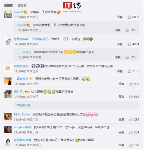Click 回复 on 脑袋别冒泡's comment
This screenshot has height=150, width=144.
120,71
